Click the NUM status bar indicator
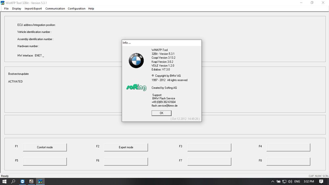Image resolution: width=329 pixels, height=185 pixels. tap(318, 176)
